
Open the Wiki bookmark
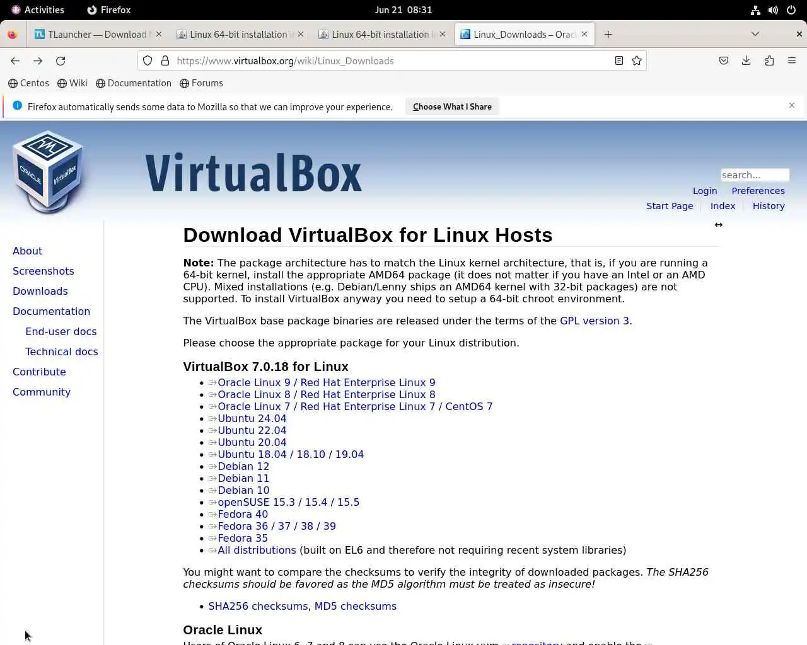[73, 83]
